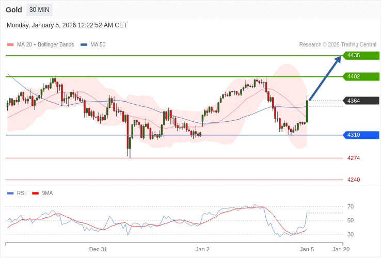Click the black 4364 current price tag
The height and width of the screenshot is (258, 381).
[360, 101]
